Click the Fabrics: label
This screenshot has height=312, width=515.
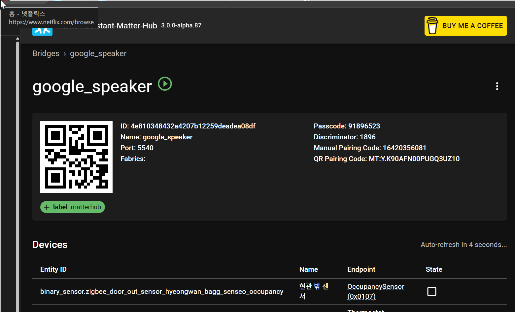point(133,159)
